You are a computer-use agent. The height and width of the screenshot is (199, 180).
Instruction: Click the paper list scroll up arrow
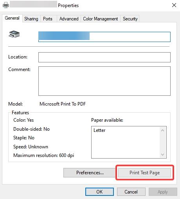point(162,130)
